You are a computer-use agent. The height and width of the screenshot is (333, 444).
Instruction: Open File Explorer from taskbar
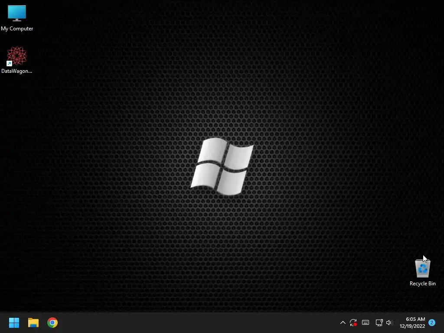point(33,323)
